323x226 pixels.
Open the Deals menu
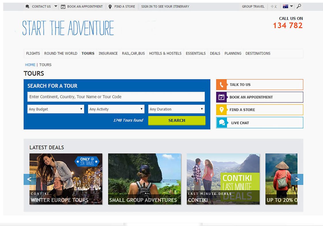[x=215, y=53]
